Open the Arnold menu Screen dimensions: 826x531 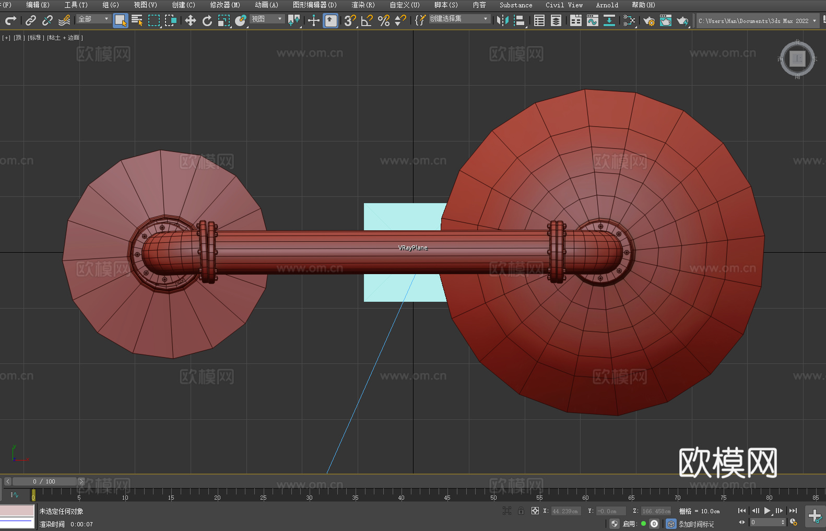coord(607,5)
